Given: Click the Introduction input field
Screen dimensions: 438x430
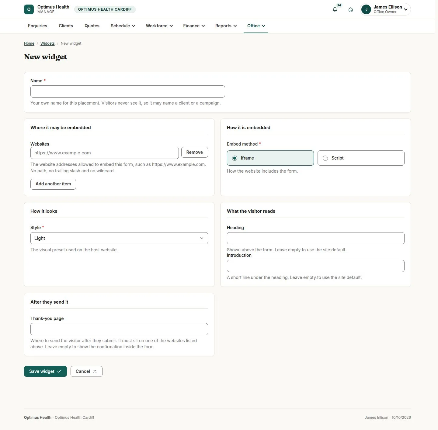Looking at the screenshot, I should pos(316,266).
